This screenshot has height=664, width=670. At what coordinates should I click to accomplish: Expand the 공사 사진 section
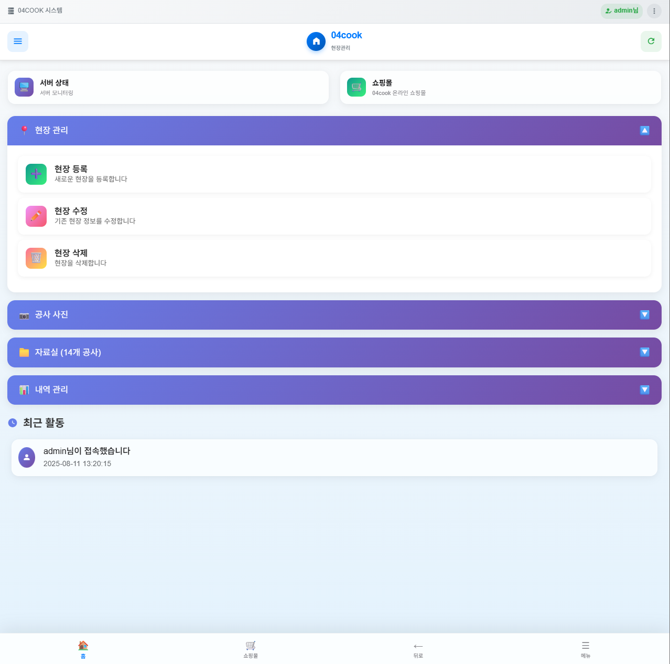click(x=645, y=315)
